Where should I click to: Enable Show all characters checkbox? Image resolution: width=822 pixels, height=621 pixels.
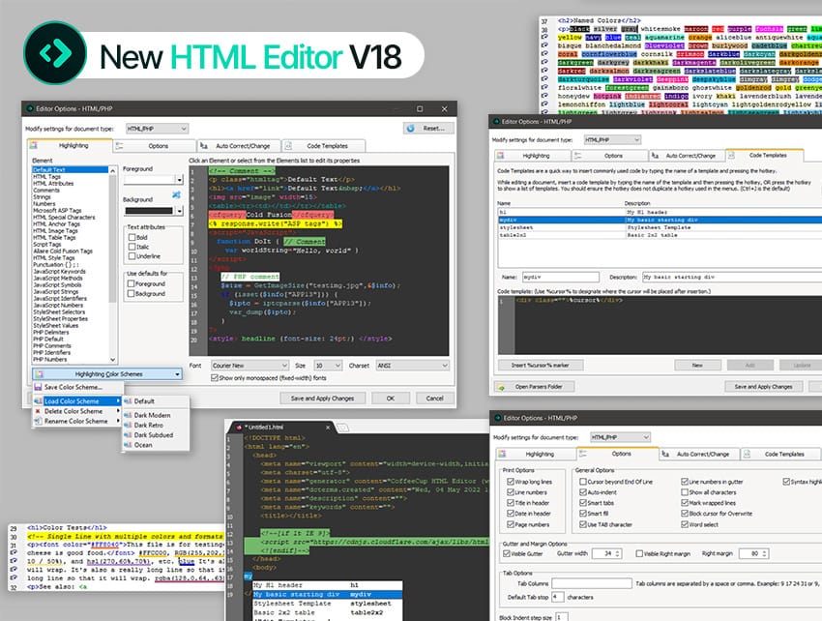click(x=685, y=492)
